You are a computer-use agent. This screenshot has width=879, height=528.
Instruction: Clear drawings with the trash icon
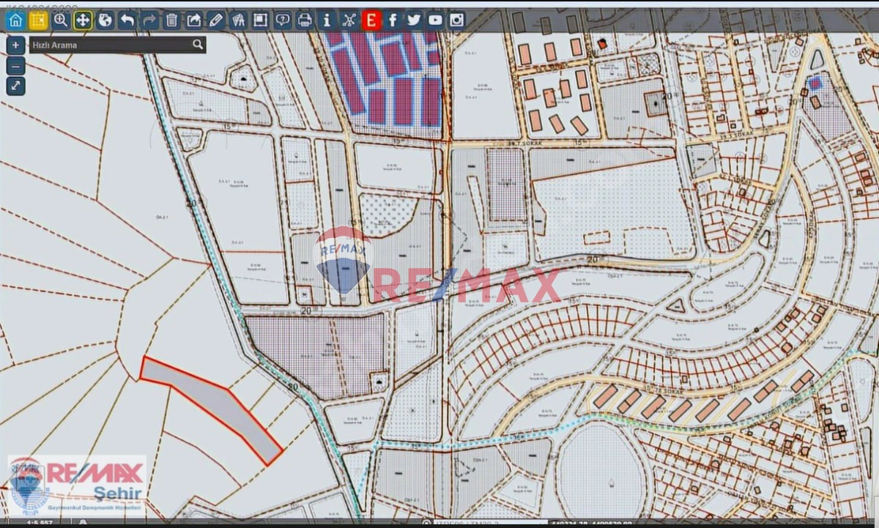(171, 21)
